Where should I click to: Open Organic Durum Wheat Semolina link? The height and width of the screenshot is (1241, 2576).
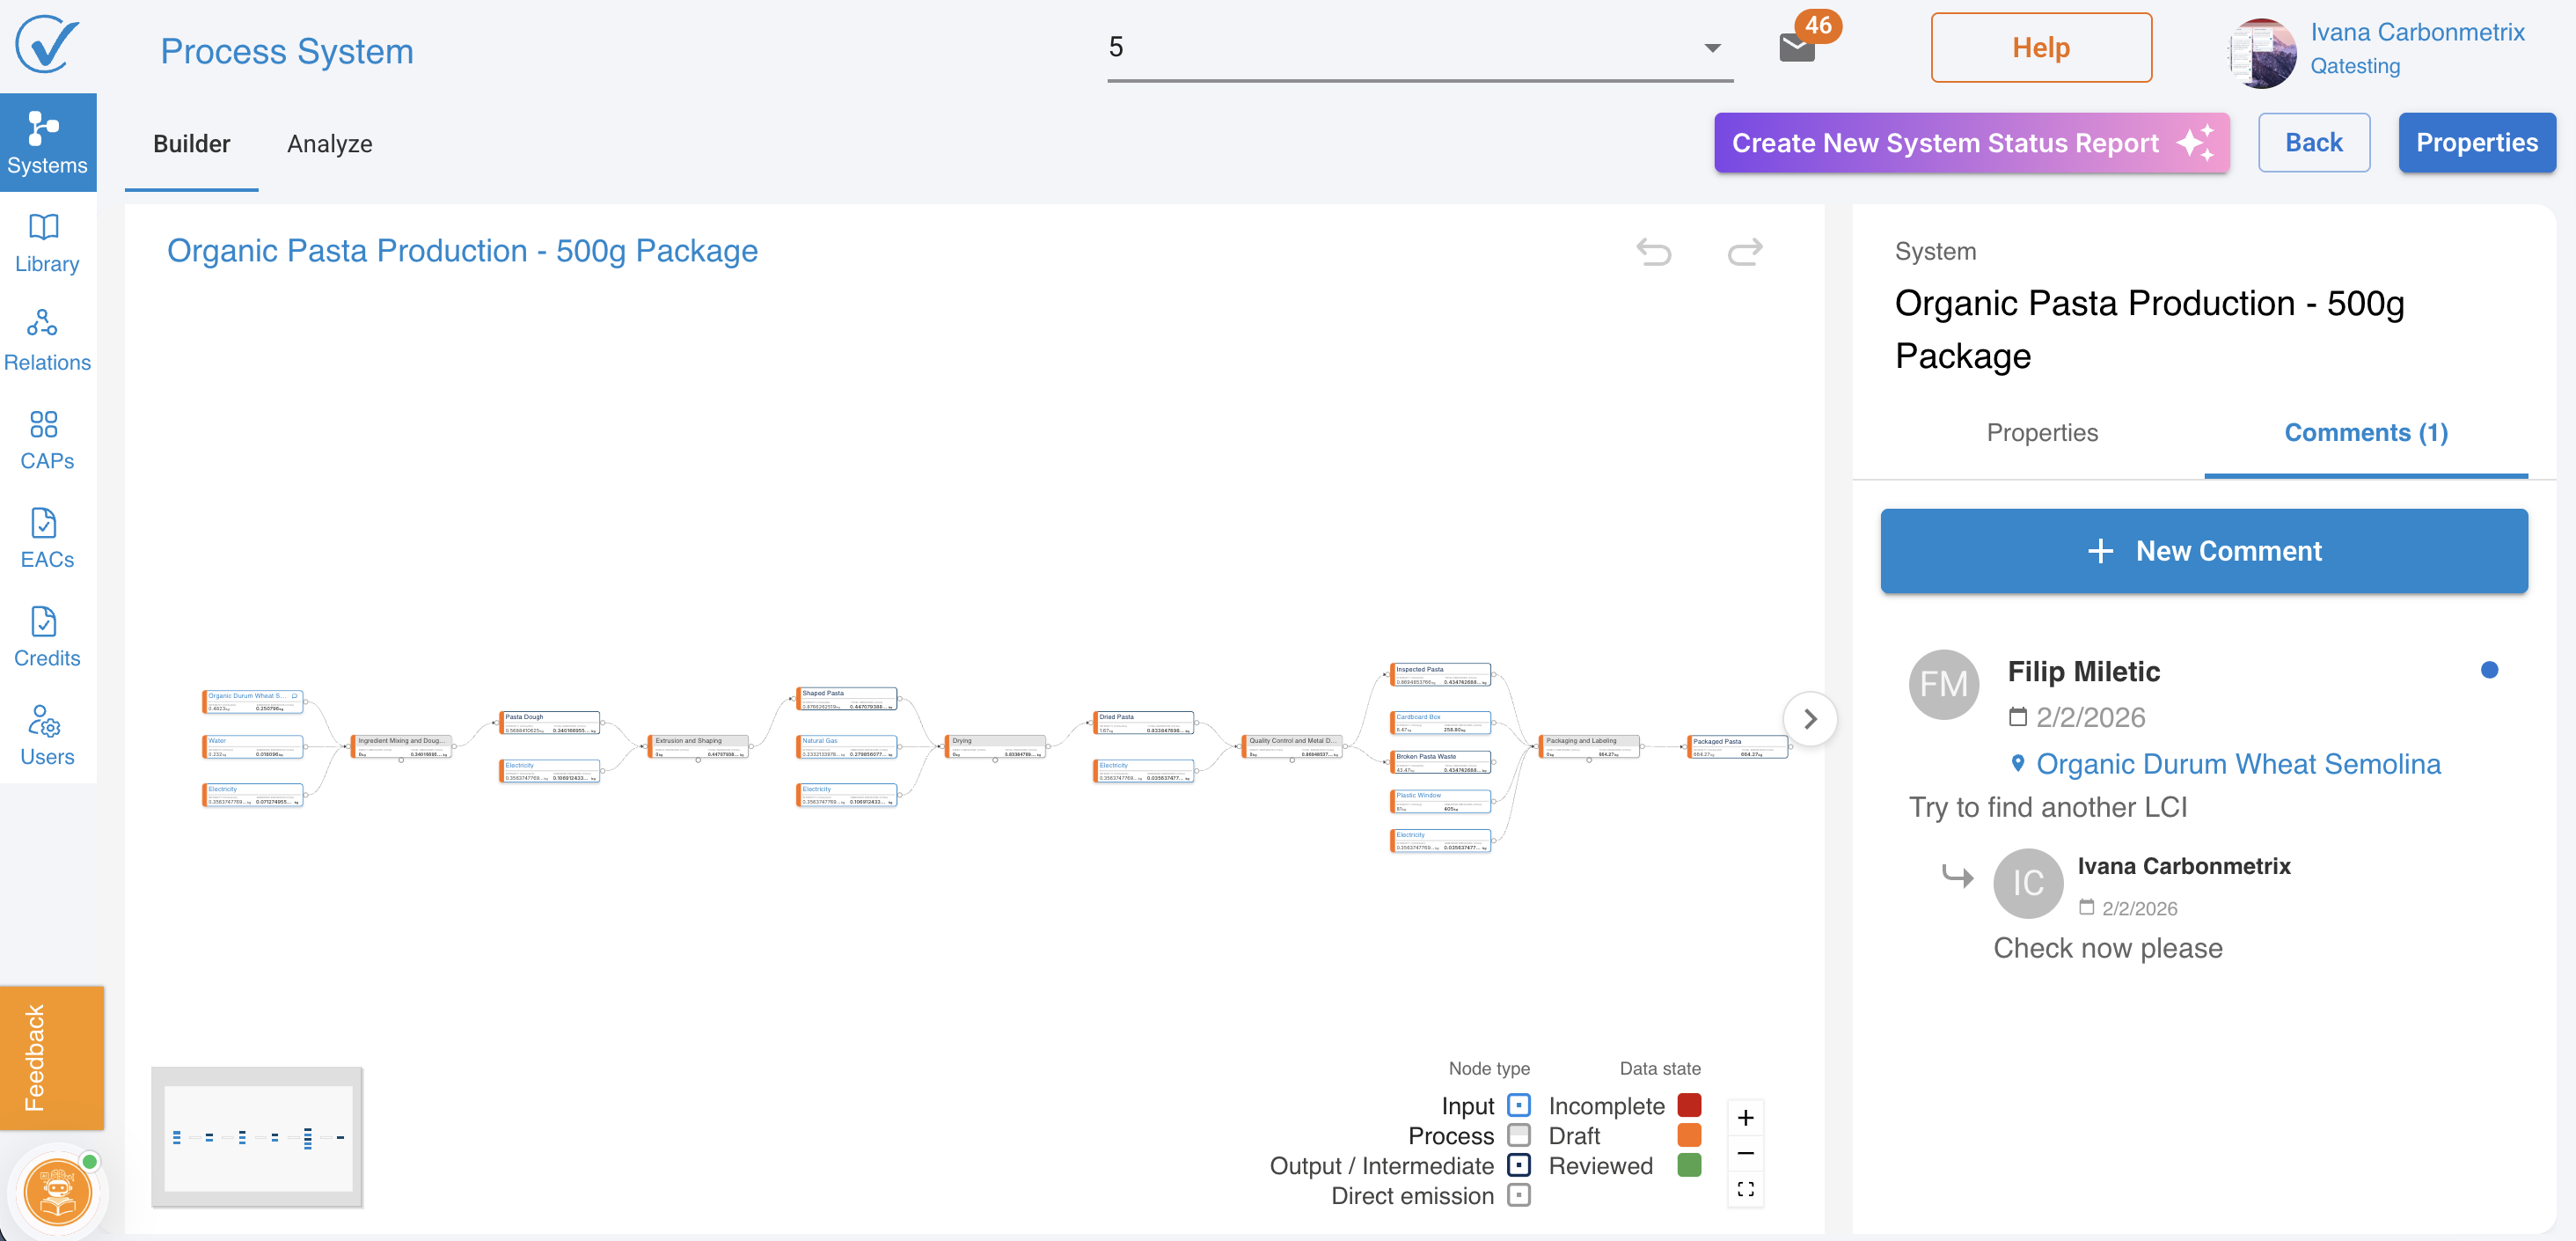(x=2237, y=764)
